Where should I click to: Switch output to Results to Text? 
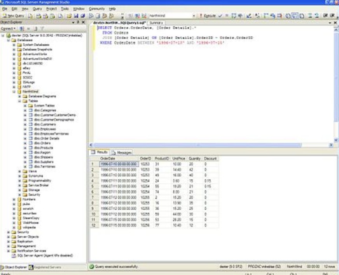(x=288, y=16)
